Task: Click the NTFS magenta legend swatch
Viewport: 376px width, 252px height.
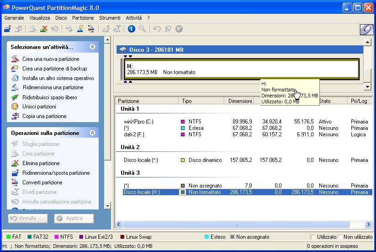Action: (x=57, y=237)
